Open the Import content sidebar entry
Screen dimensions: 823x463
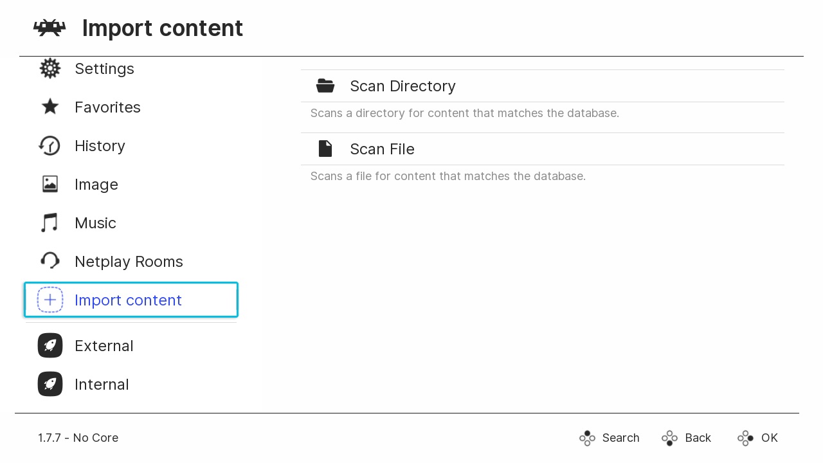(128, 300)
